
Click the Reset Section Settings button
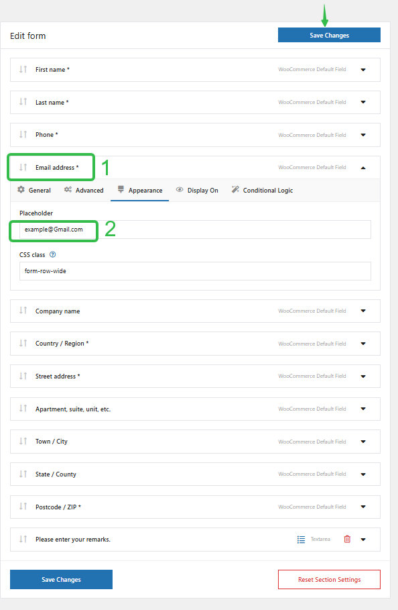coord(329,579)
